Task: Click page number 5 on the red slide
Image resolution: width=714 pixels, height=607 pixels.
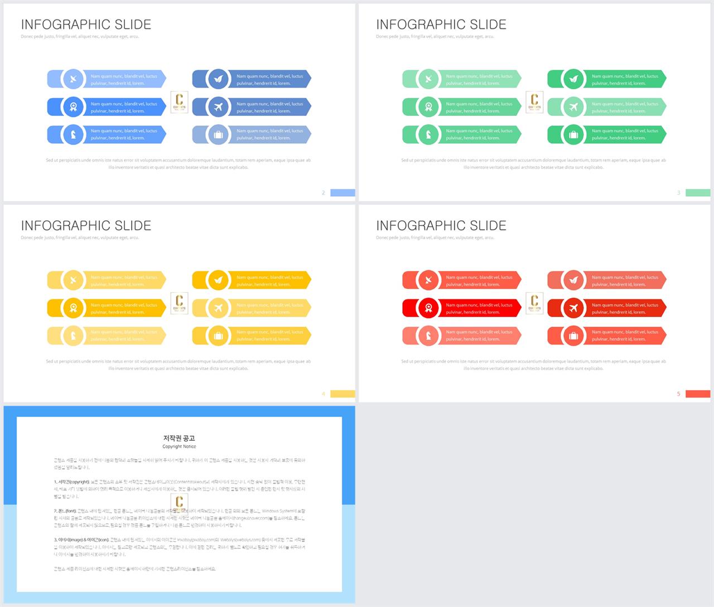Action: pos(679,394)
